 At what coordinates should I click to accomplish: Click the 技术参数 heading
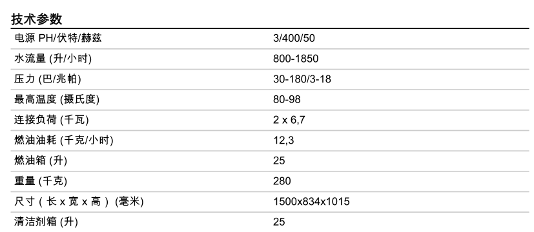click(36, 19)
